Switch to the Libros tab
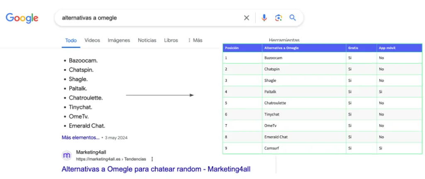Image resolution: width=425 pixels, height=179 pixels. (x=171, y=40)
